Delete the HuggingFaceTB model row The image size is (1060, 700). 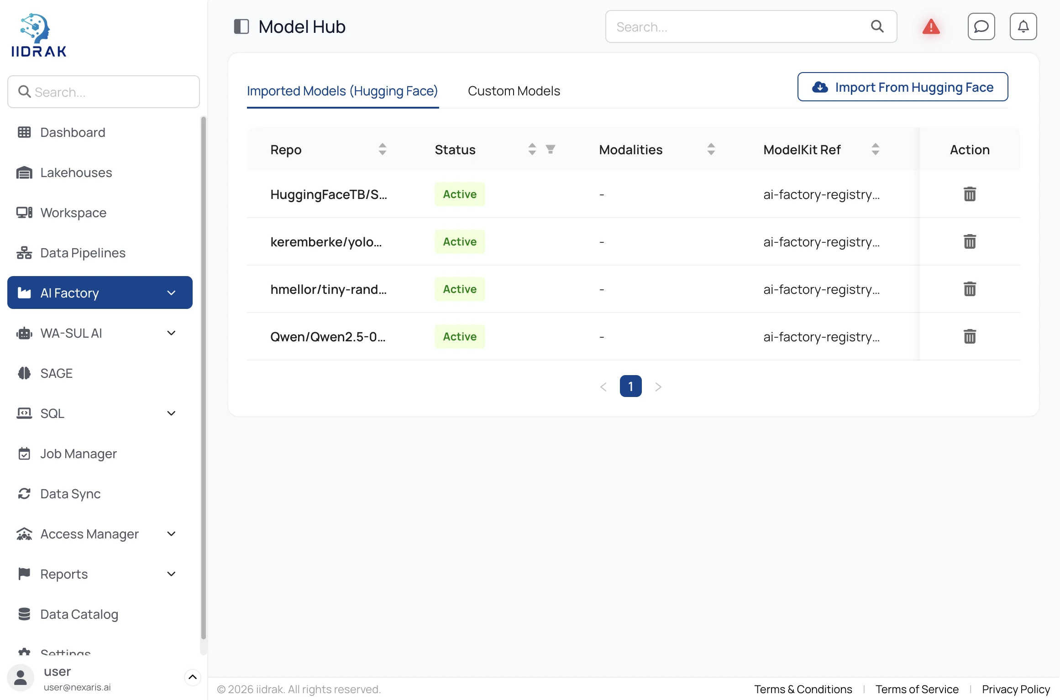click(970, 194)
